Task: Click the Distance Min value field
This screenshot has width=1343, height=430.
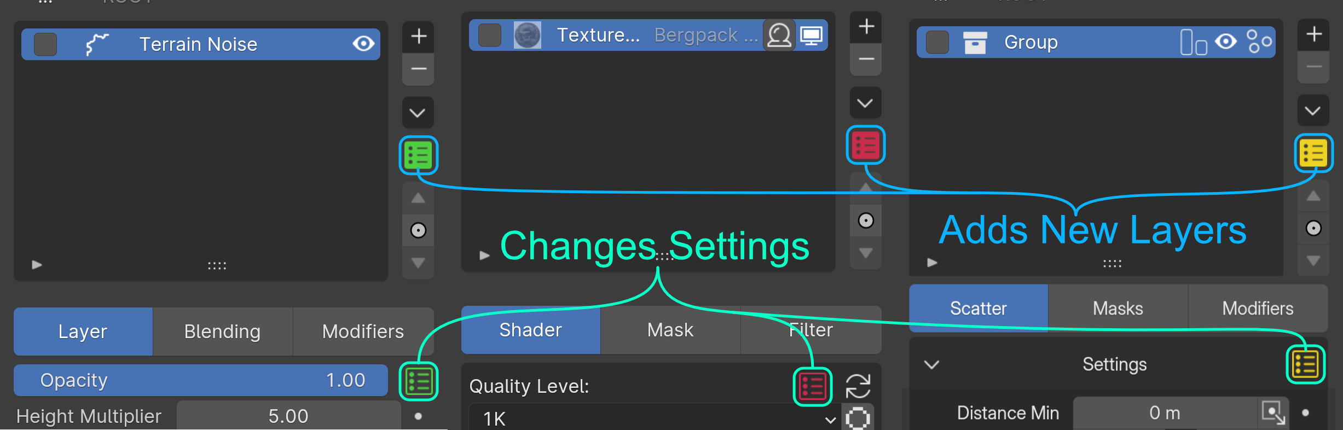Action: click(1165, 413)
